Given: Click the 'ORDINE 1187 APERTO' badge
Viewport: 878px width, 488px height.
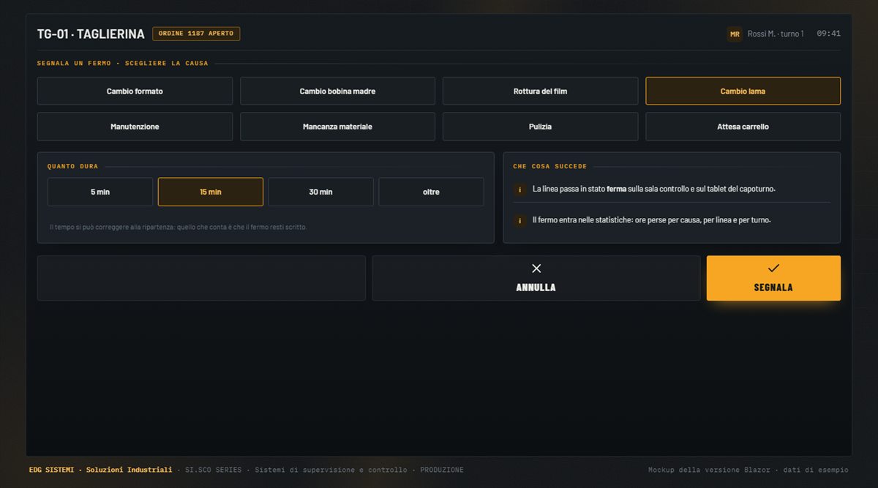Looking at the screenshot, I should 196,34.
